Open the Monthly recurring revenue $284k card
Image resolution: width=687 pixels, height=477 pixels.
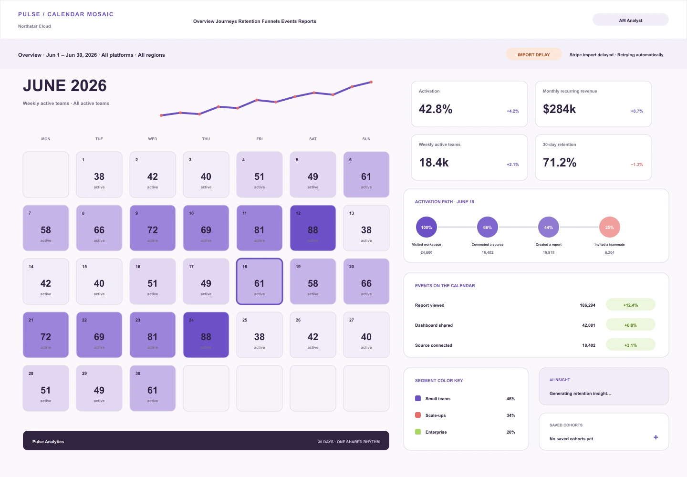(x=593, y=104)
